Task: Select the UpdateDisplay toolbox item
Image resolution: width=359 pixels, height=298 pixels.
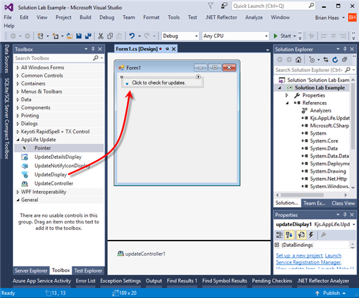Action: pos(51,174)
